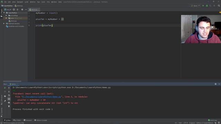Open the Navigate menu
The height and width of the screenshot is (124, 221).
click(x=20, y=2)
